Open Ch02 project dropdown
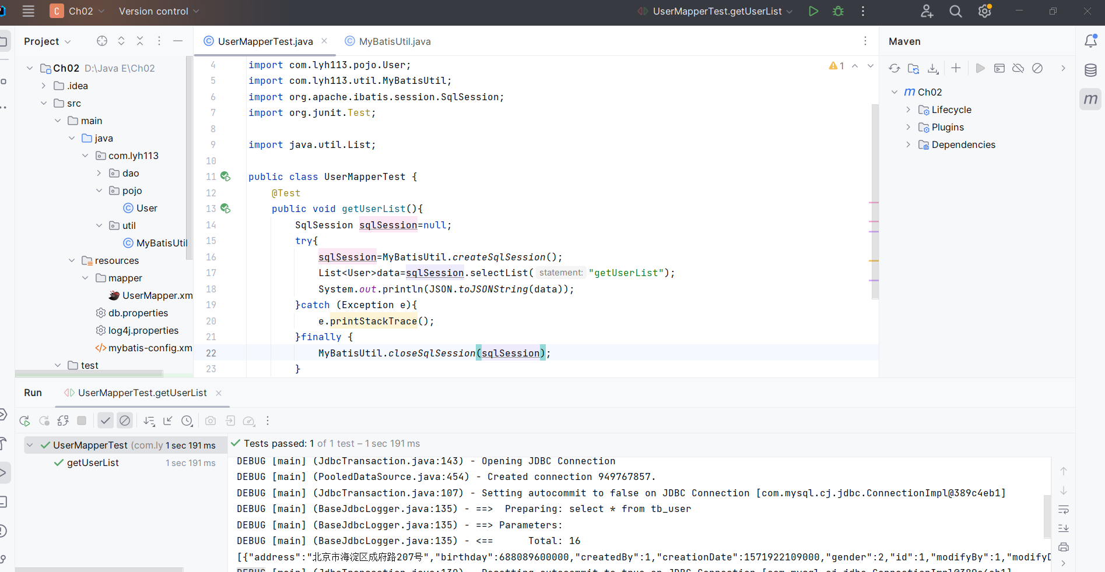Image resolution: width=1105 pixels, height=572 pixels. tap(78, 11)
